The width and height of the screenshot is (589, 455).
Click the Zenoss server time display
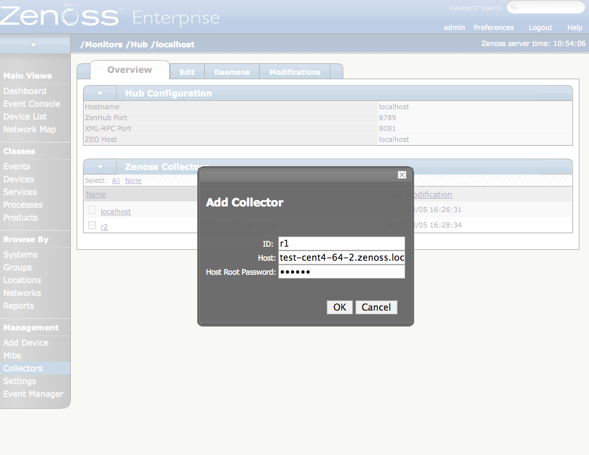[x=533, y=43]
